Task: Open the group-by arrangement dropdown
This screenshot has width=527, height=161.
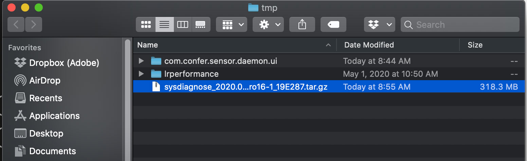Action: coord(233,24)
